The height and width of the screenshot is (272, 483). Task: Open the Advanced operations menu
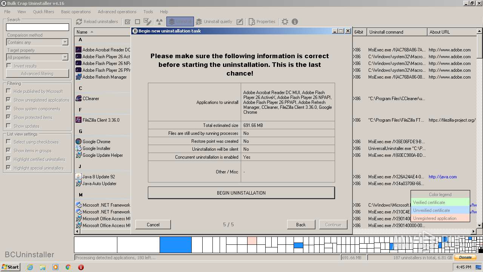(x=117, y=12)
